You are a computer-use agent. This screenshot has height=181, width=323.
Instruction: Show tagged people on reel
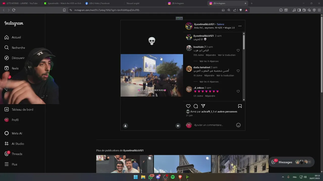[x=125, y=126]
